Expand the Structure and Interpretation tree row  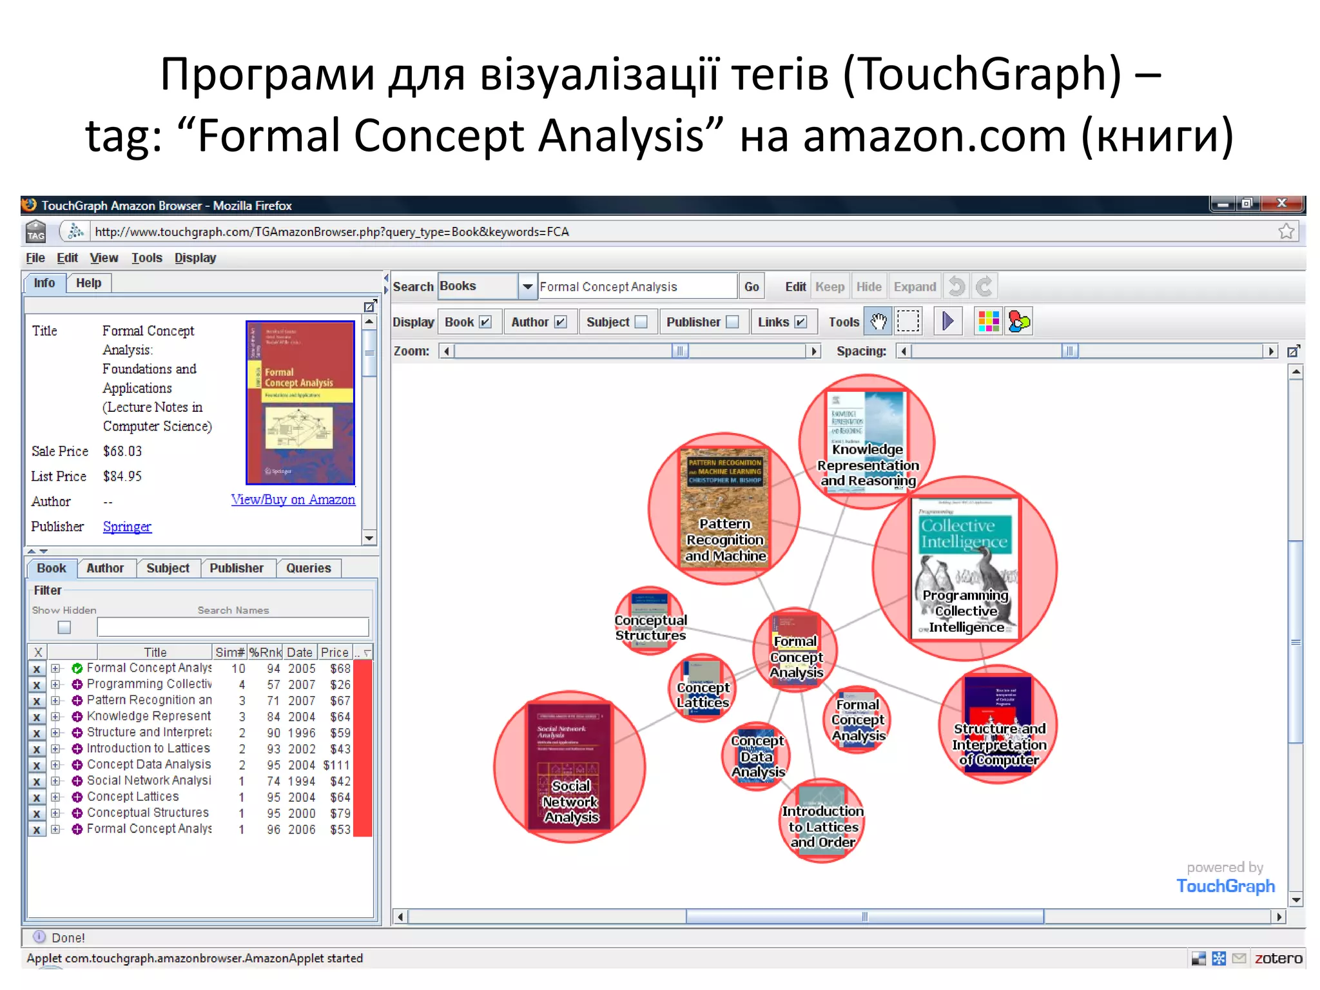point(55,733)
